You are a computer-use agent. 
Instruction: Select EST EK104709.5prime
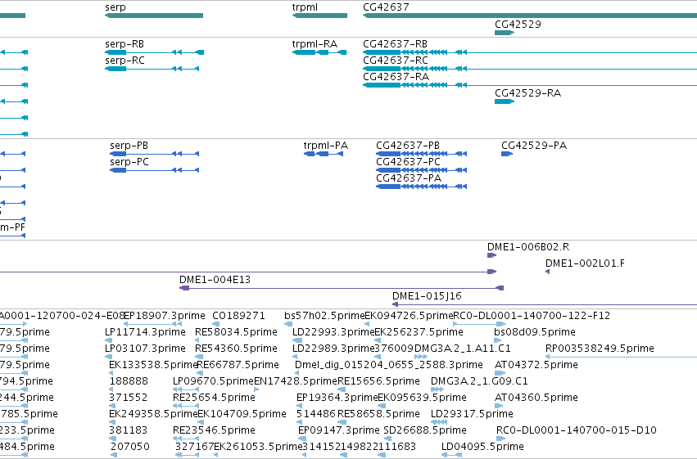[x=242, y=414]
